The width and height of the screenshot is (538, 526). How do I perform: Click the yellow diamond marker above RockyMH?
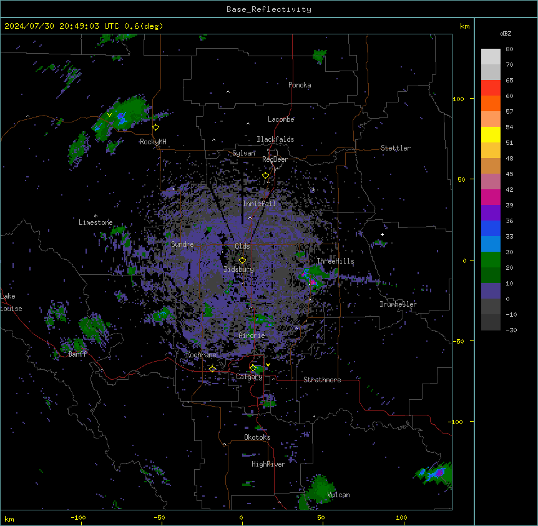click(156, 127)
